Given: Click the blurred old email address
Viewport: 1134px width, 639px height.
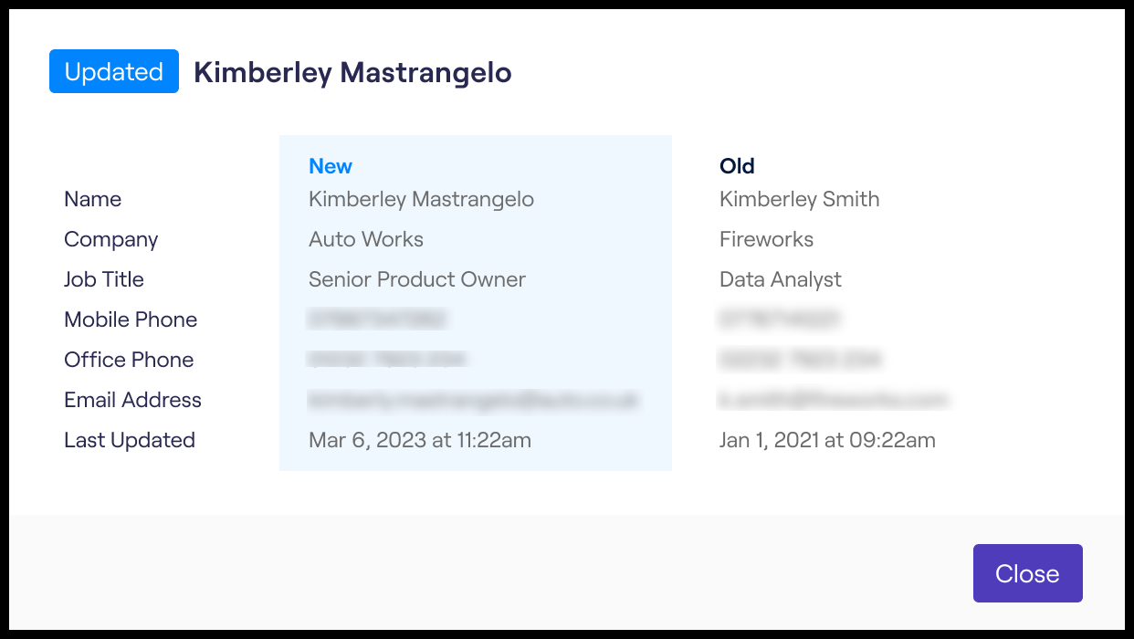Looking at the screenshot, I should point(834,400).
